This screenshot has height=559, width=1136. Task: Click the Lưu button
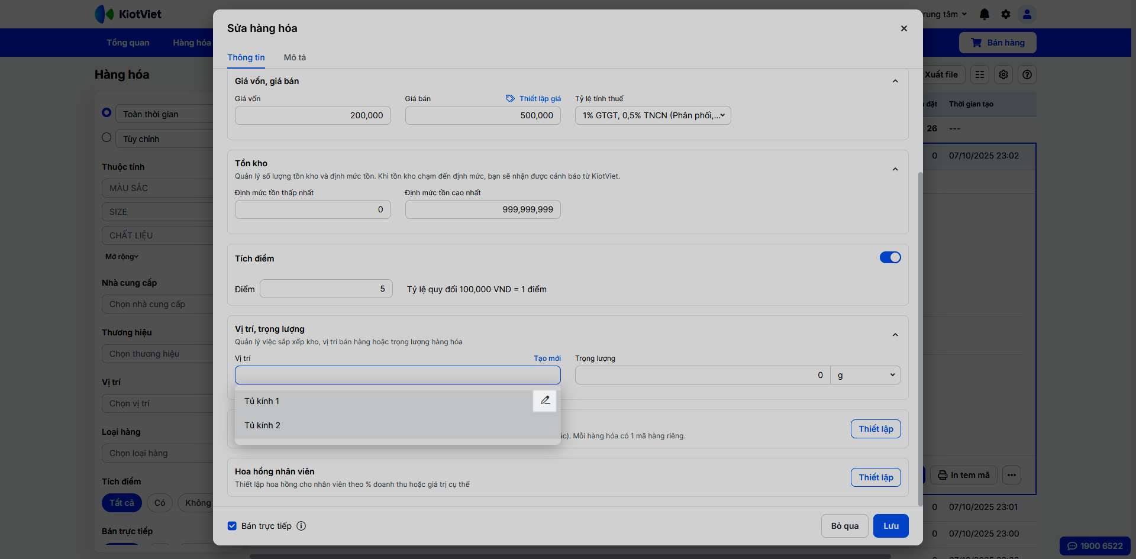[x=890, y=526]
